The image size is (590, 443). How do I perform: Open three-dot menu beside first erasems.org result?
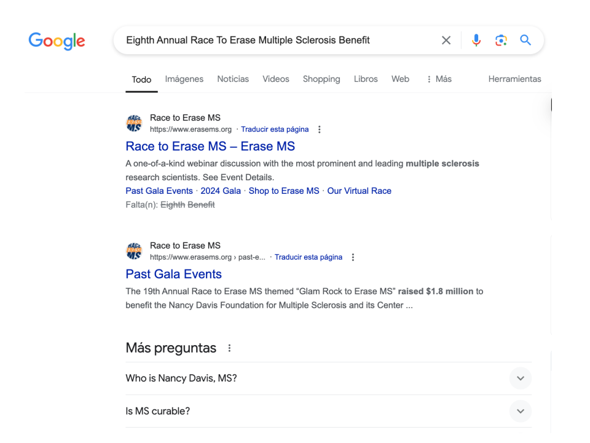tap(319, 130)
